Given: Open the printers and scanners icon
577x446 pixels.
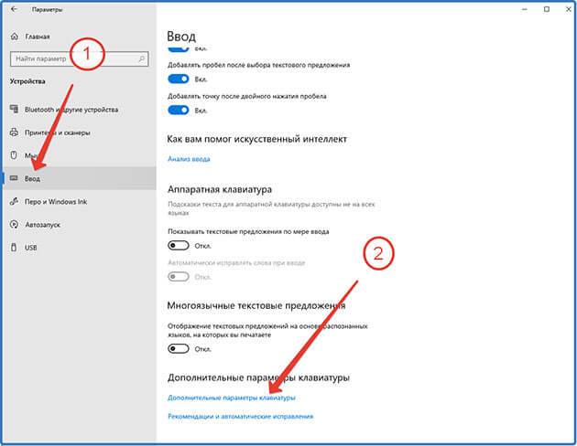Looking at the screenshot, I should pos(14,133).
